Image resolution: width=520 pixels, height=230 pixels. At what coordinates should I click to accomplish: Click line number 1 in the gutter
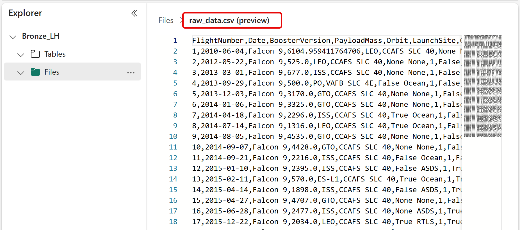coord(175,41)
